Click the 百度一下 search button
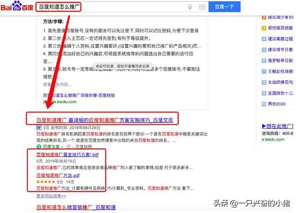296x213 pixels. pos(224,6)
